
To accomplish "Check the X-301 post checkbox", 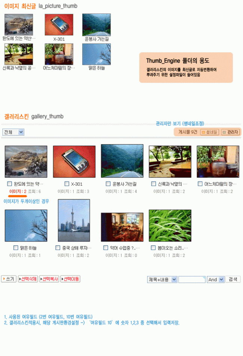I will 67,184.
